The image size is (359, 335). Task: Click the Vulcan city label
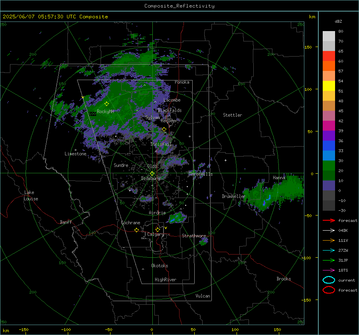pyautogui.click(x=203, y=296)
